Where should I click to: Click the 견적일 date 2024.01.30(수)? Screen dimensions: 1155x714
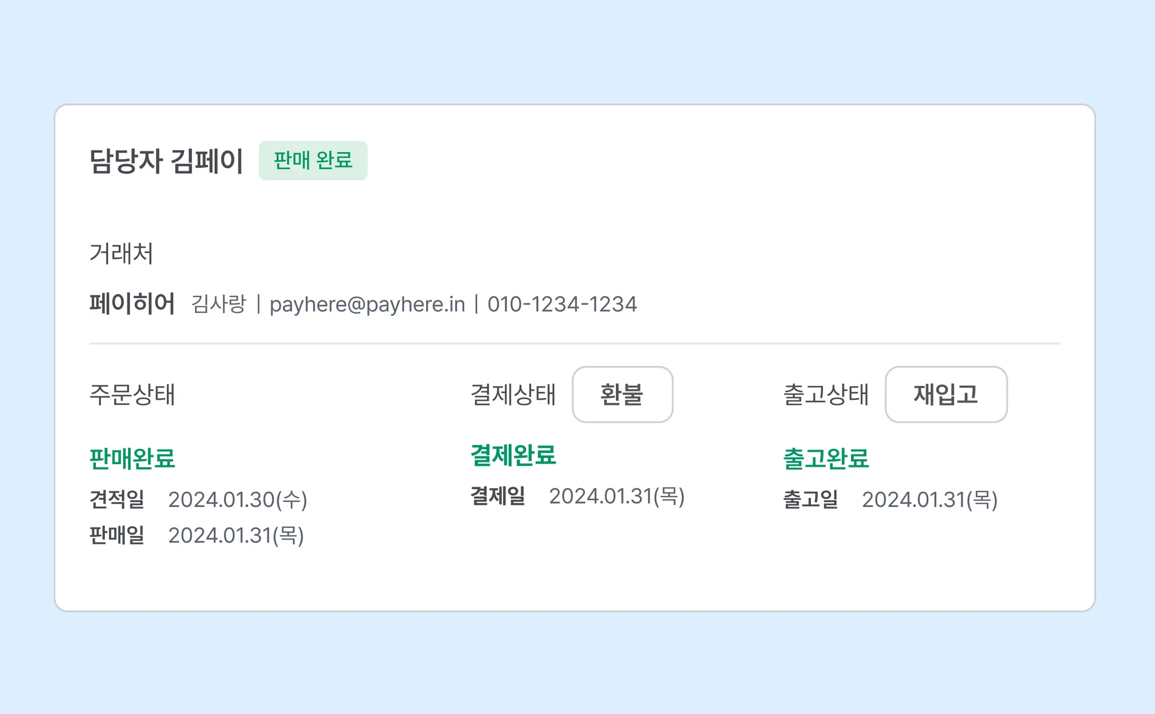[x=237, y=500]
